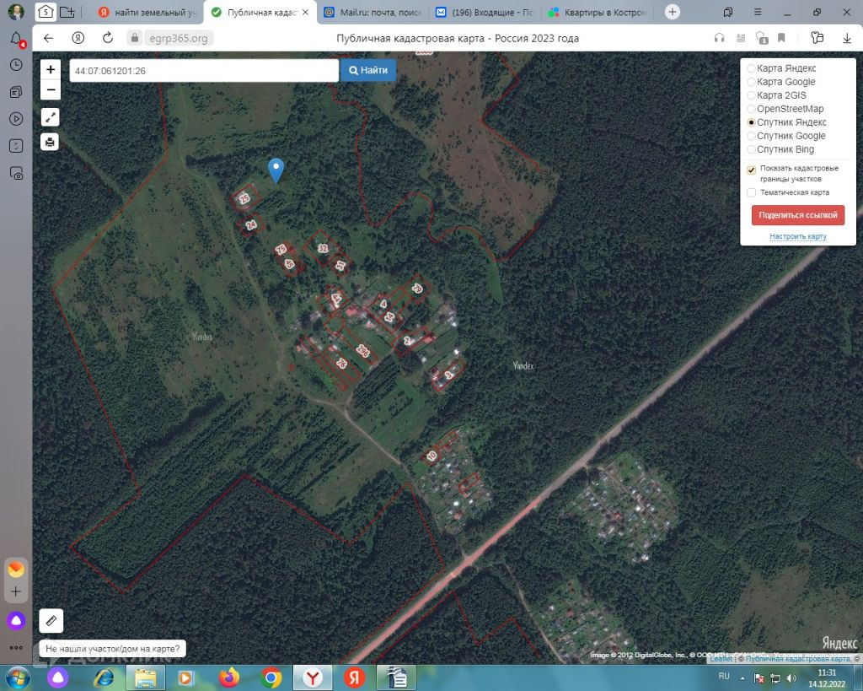Click the Найти search button

[x=368, y=71]
